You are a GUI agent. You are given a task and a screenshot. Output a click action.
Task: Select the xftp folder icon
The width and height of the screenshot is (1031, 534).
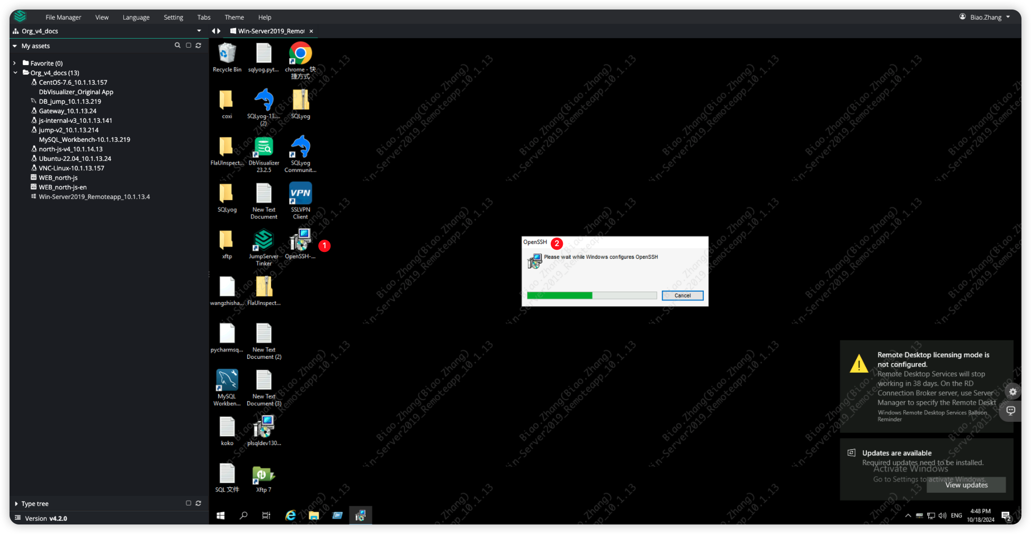click(x=227, y=244)
